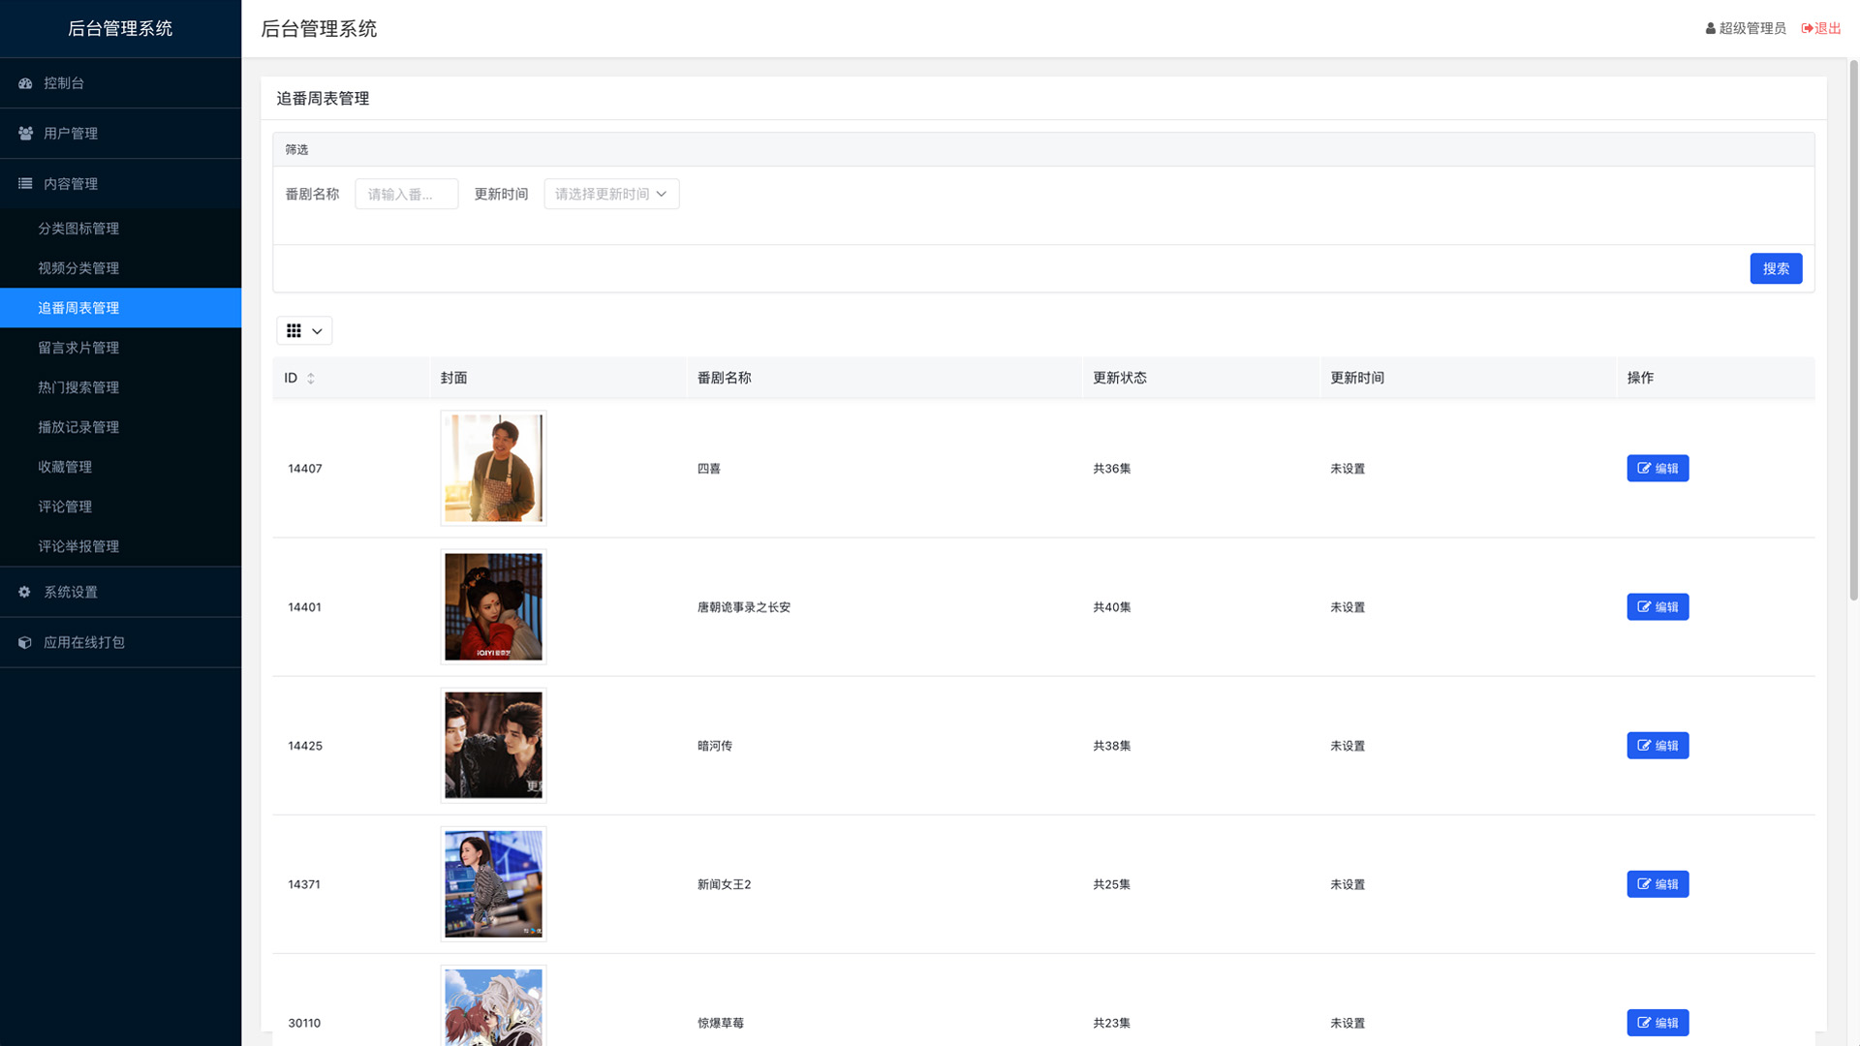
Task: Select 评论举报管理 from the sidebar
Action: pyautogui.click(x=78, y=546)
